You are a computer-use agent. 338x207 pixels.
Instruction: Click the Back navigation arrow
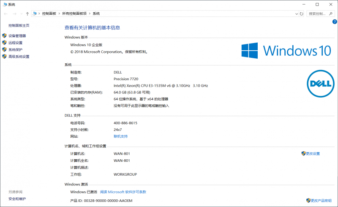click(6, 14)
